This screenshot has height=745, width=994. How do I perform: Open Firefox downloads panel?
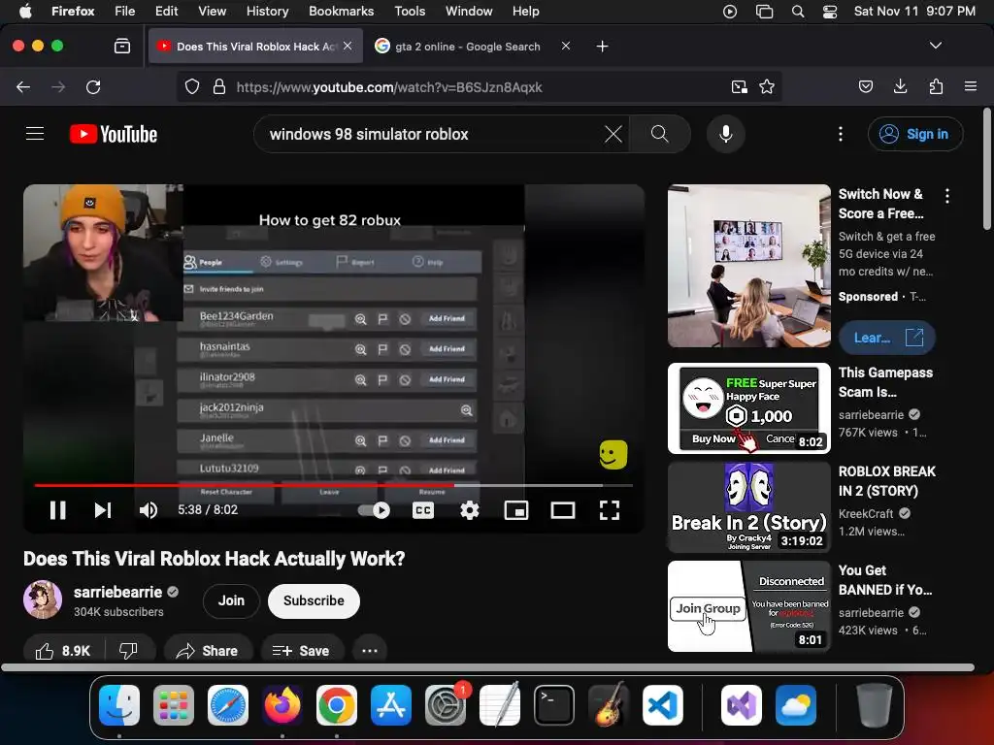pyautogui.click(x=900, y=86)
